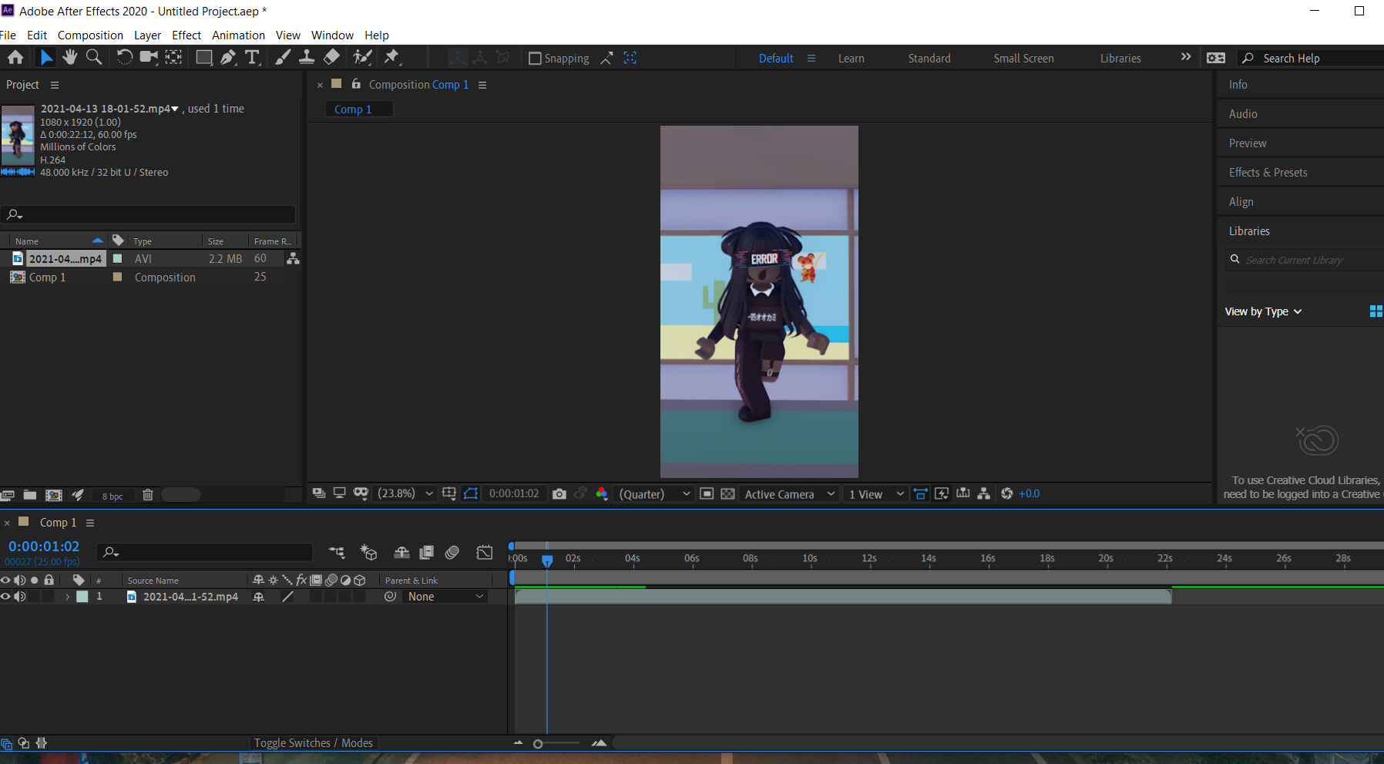Select the Brush tool
The image size is (1384, 764).
click(283, 57)
